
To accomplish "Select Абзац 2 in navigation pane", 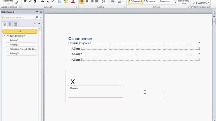I will [22, 44].
